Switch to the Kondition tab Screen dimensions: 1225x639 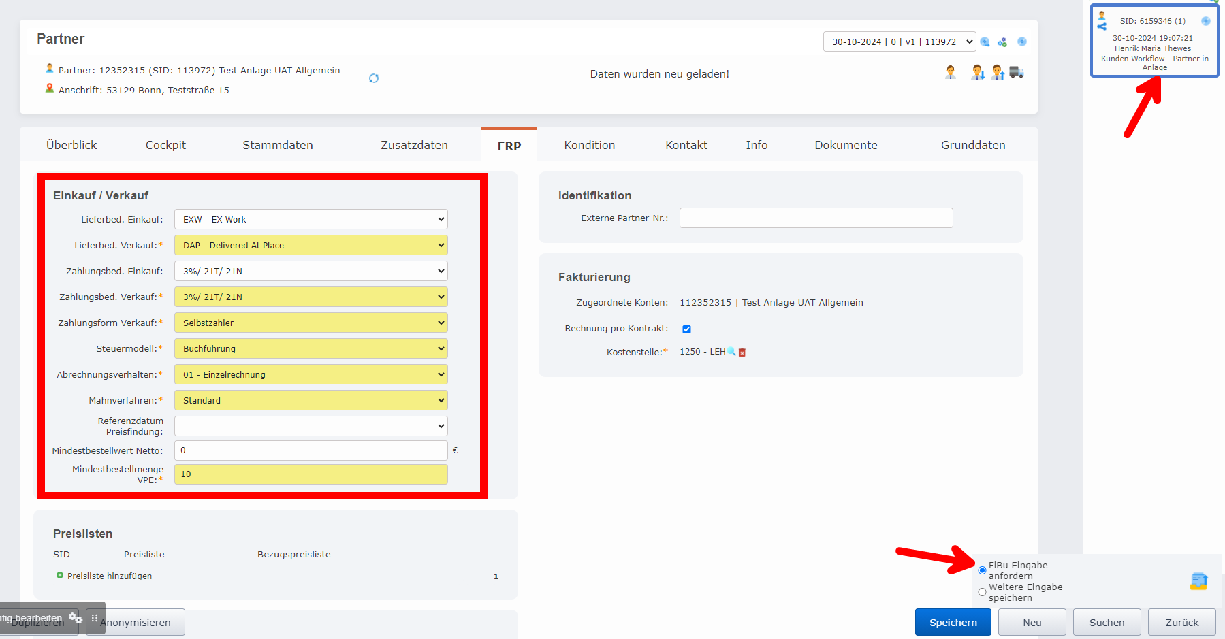[589, 145]
